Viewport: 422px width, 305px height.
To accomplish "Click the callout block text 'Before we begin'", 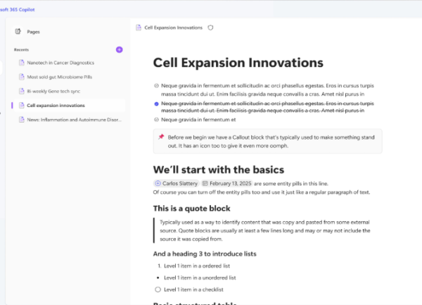I will pyautogui.click(x=271, y=142).
